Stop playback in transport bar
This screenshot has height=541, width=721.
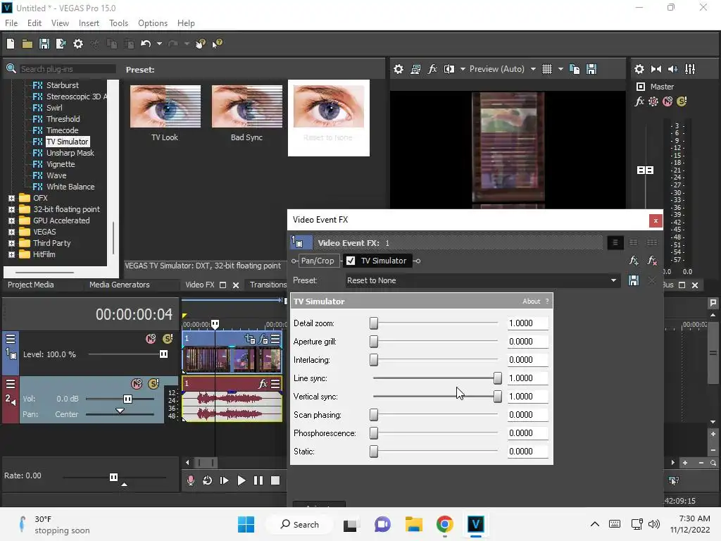click(275, 480)
